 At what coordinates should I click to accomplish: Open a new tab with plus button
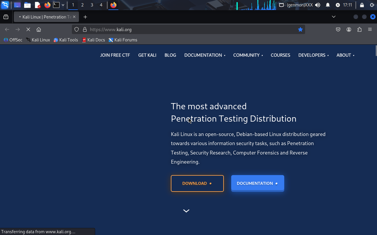coord(85,17)
